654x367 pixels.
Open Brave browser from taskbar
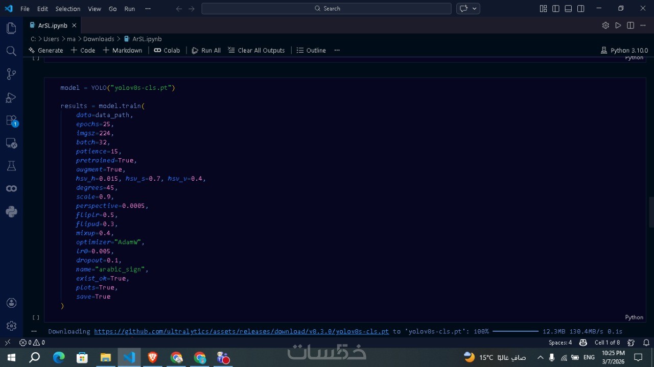tap(153, 357)
